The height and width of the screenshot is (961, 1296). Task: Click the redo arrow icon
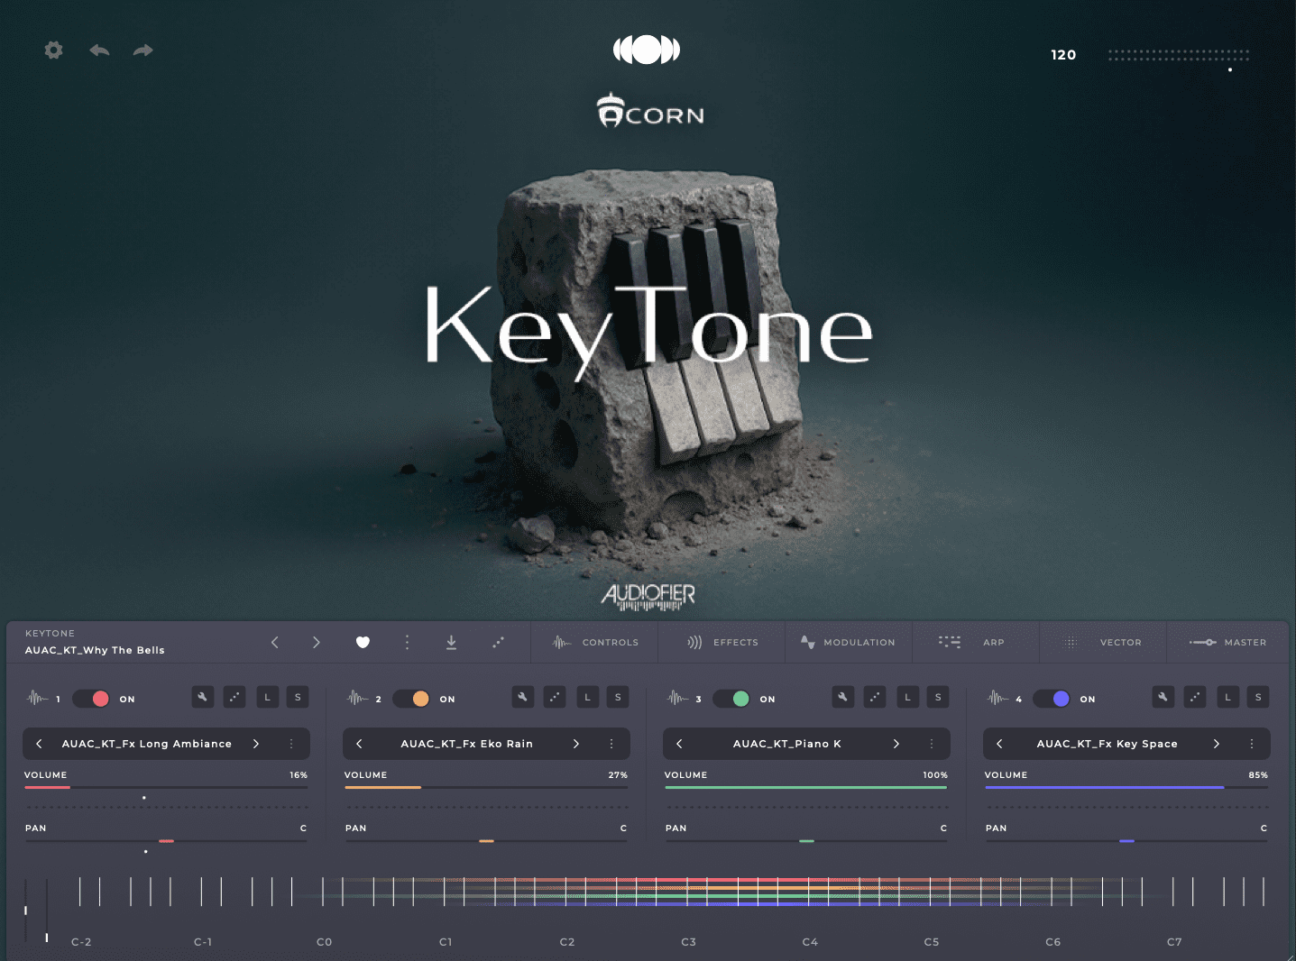click(142, 50)
